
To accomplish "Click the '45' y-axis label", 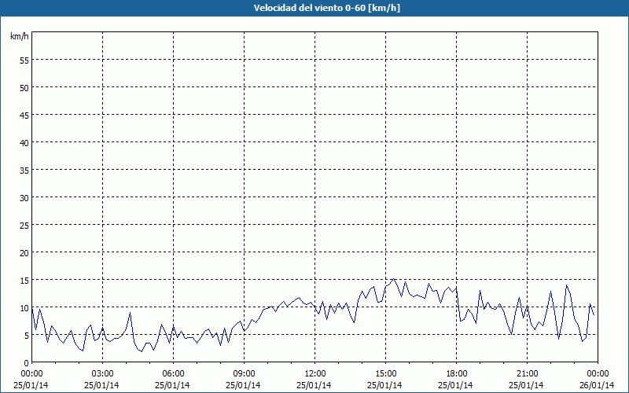I will pos(24,116).
